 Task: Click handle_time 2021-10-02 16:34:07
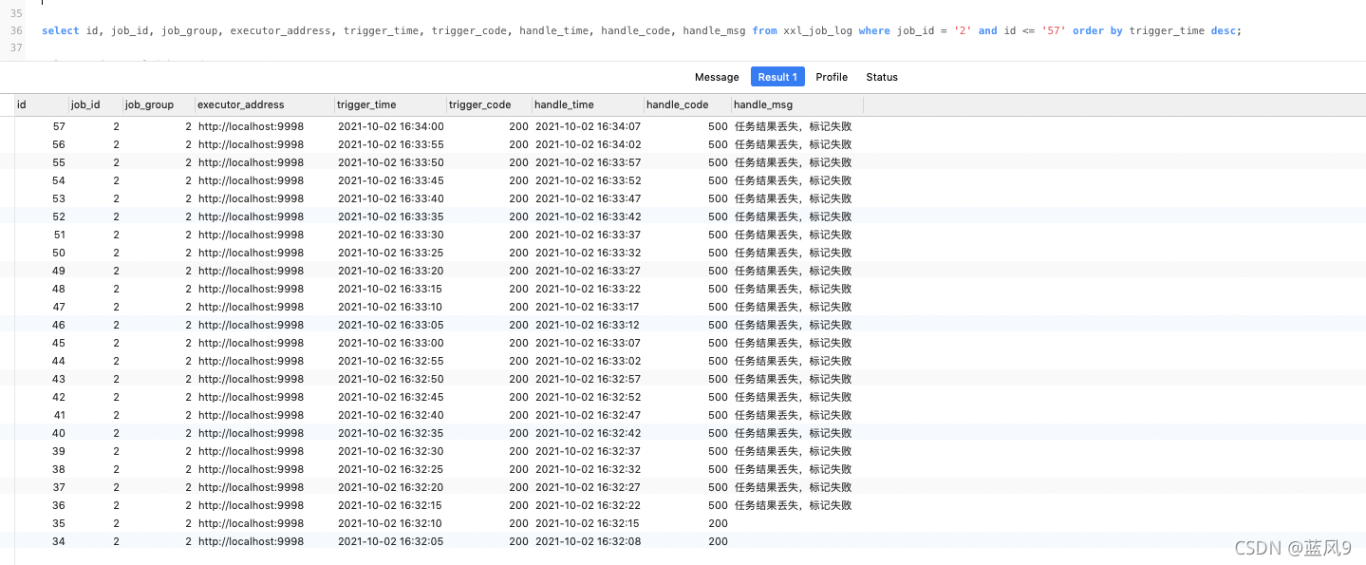(589, 126)
